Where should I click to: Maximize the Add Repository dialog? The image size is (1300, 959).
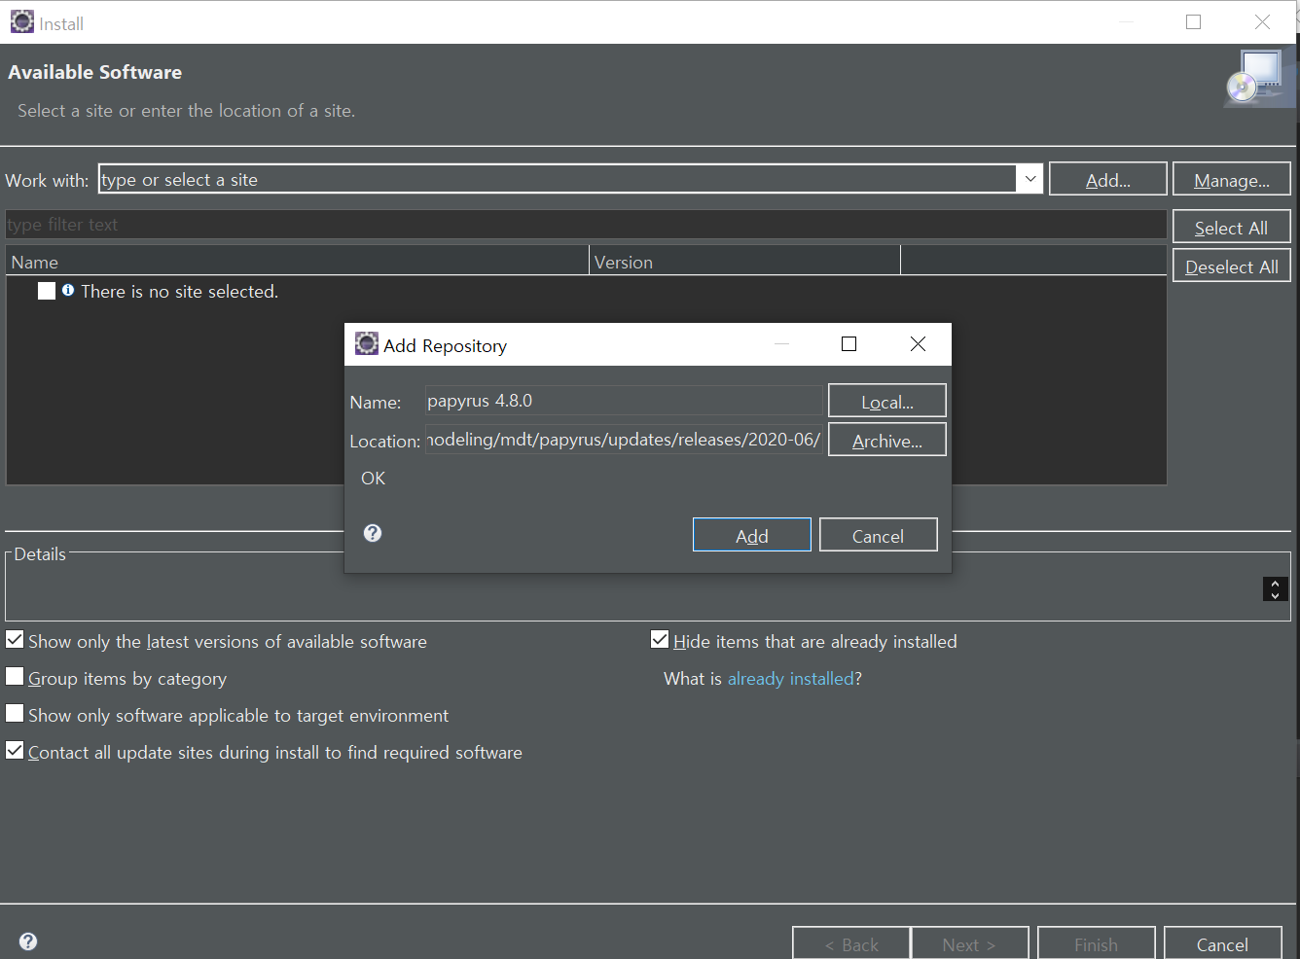click(x=849, y=344)
